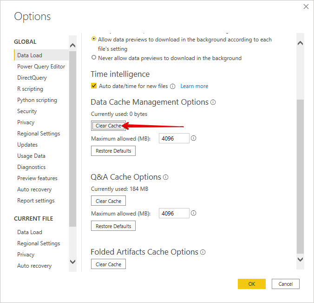The height and width of the screenshot is (303, 314).
Task: Click info icon next to Auto date/time
Action: tap(173, 86)
